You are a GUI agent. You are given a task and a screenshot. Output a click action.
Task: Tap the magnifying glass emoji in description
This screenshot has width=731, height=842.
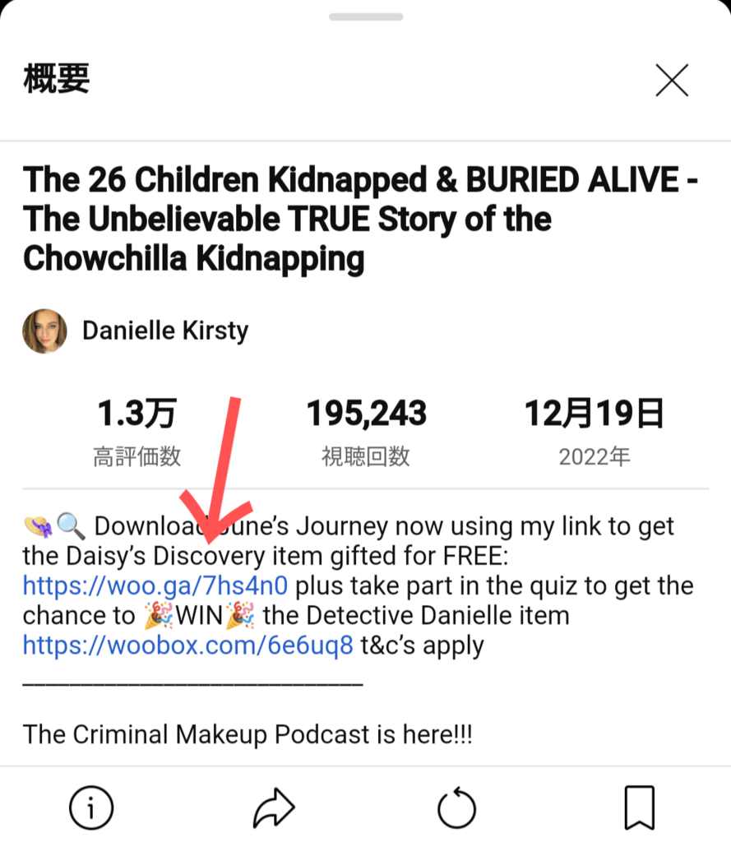pos(71,525)
